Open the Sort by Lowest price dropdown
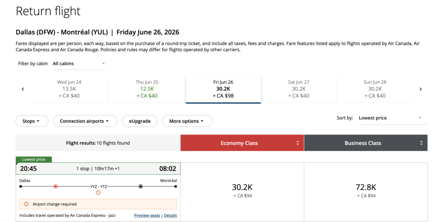 (390, 118)
